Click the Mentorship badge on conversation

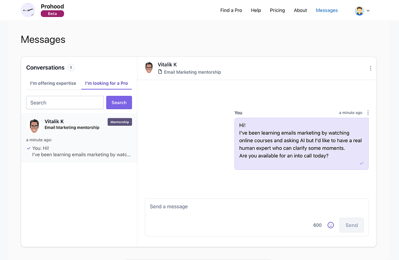[120, 122]
